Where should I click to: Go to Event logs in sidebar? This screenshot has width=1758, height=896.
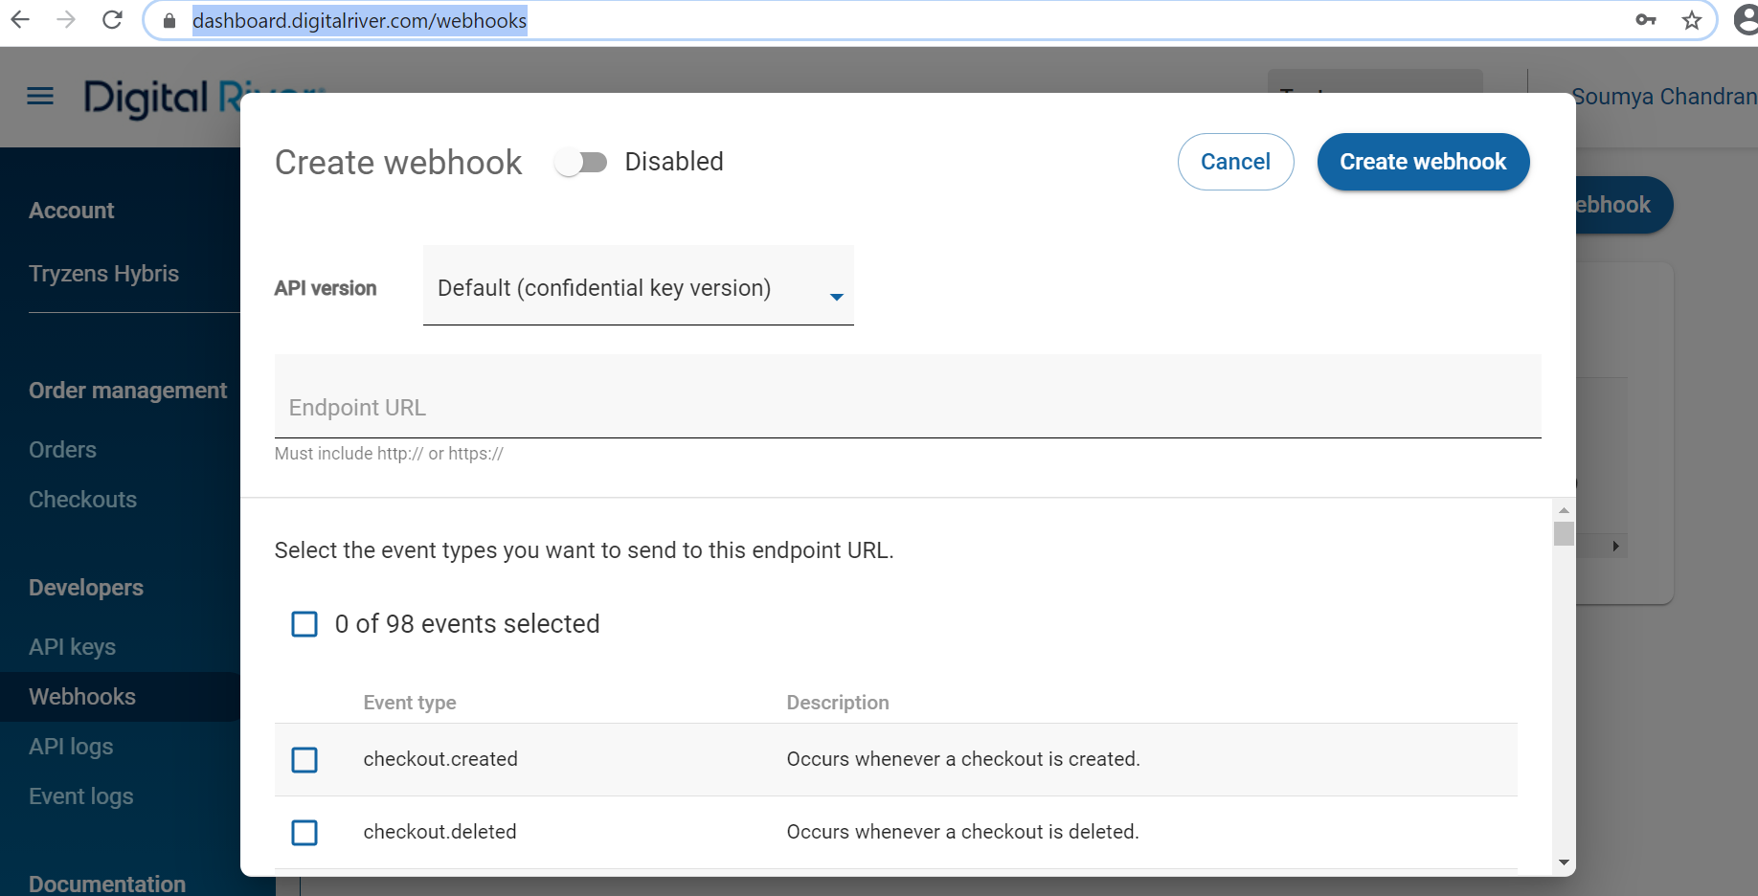(x=81, y=796)
